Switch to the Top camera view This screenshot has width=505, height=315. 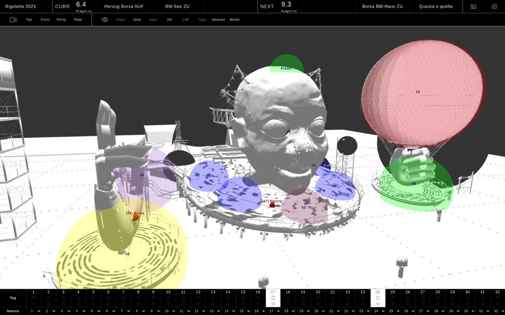pos(29,20)
